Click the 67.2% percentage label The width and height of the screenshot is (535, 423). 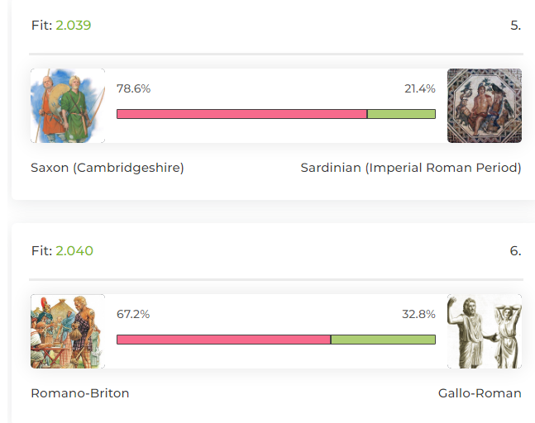click(x=133, y=314)
